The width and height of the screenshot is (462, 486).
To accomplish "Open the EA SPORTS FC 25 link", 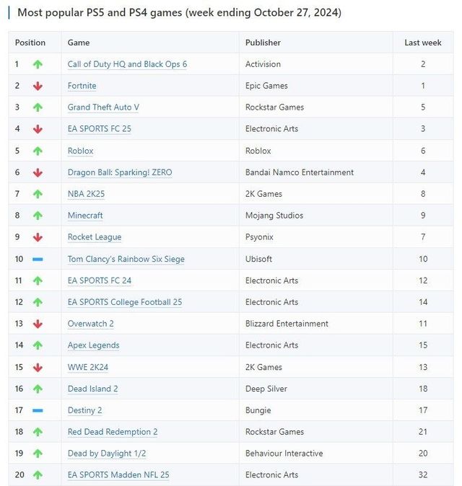I will [99, 129].
